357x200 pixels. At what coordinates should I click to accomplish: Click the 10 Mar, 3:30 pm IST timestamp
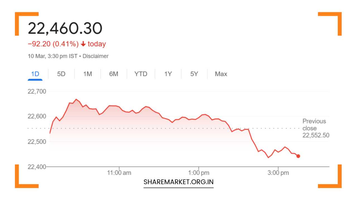click(x=52, y=56)
